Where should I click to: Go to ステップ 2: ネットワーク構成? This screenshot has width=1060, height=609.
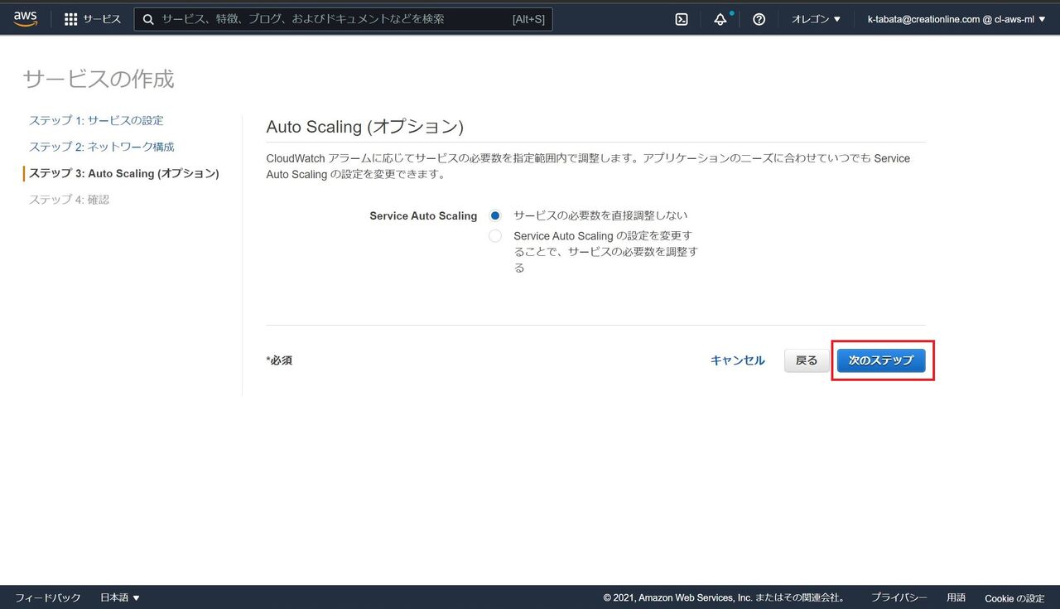point(102,147)
